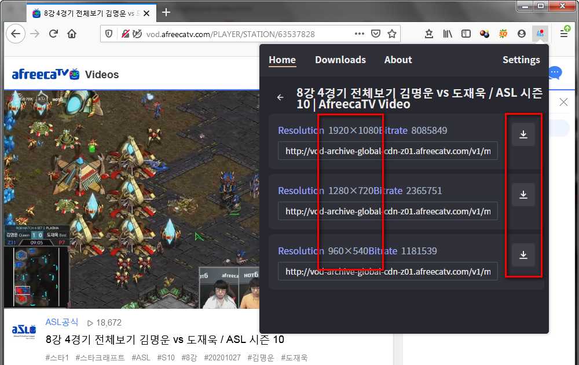Click the address bar with the vod.afreecatv.com URL
Screen dimensions: 579x365
point(230,34)
